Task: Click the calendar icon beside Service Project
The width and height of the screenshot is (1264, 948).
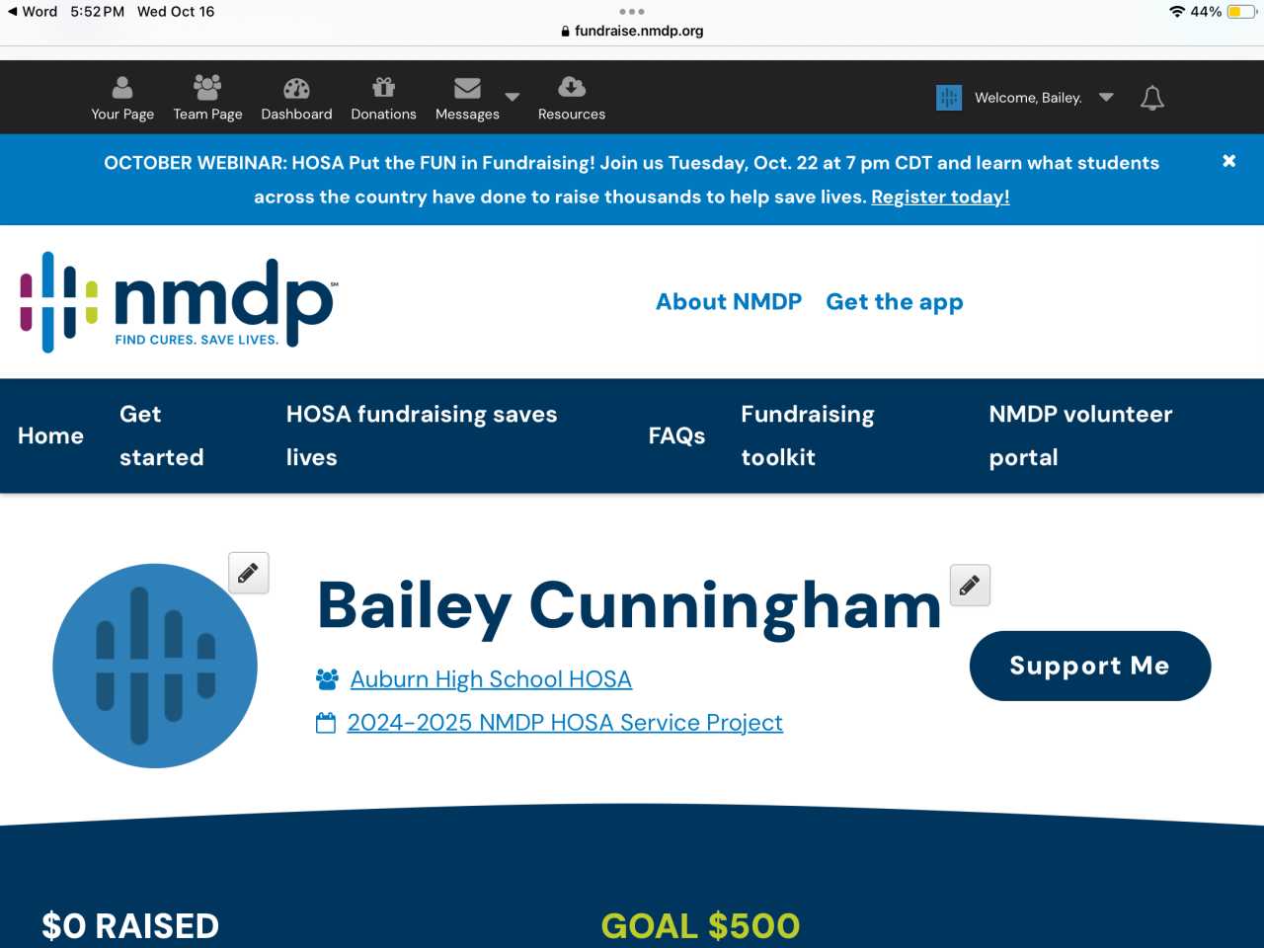Action: pos(326,723)
